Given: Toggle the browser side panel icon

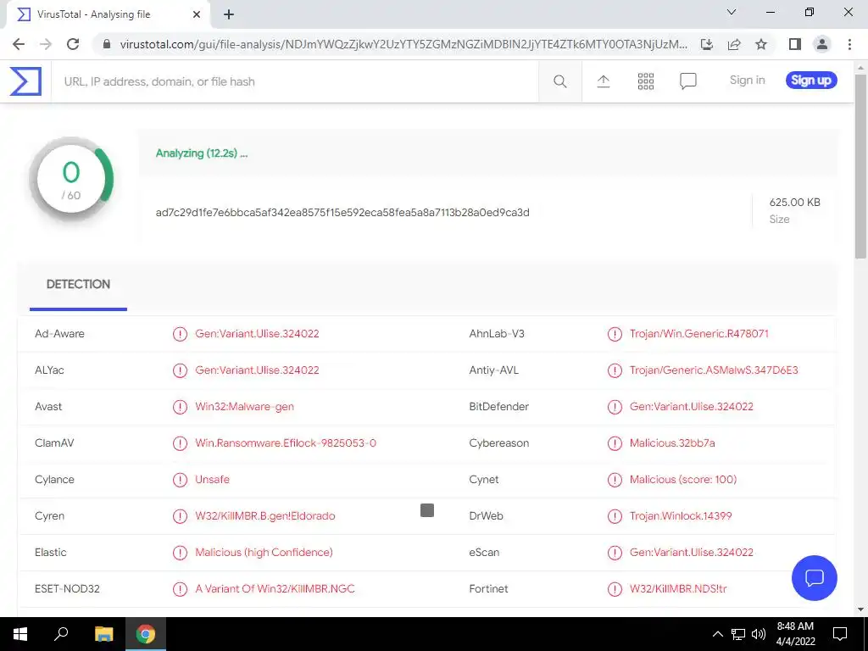Looking at the screenshot, I should [x=795, y=44].
